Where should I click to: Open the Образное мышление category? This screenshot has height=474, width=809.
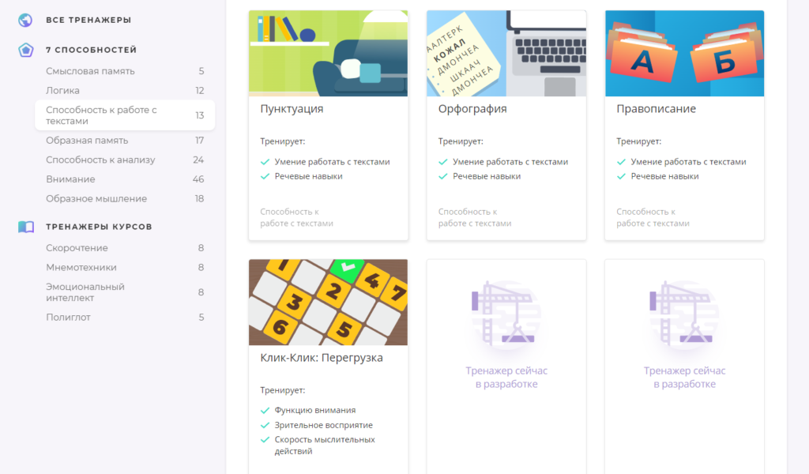coord(96,198)
